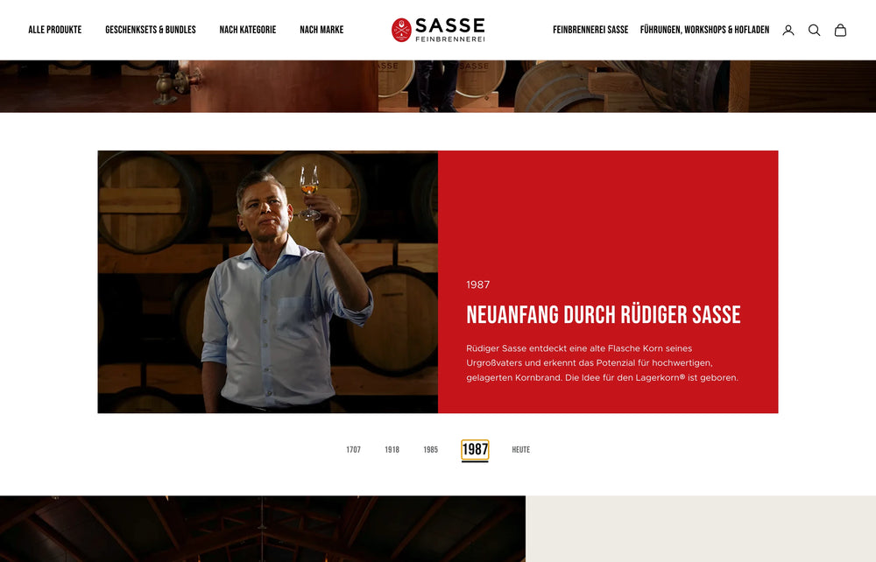Screen dimensions: 876x562
Task: Expand the Nach Marke menu
Action: coord(321,30)
